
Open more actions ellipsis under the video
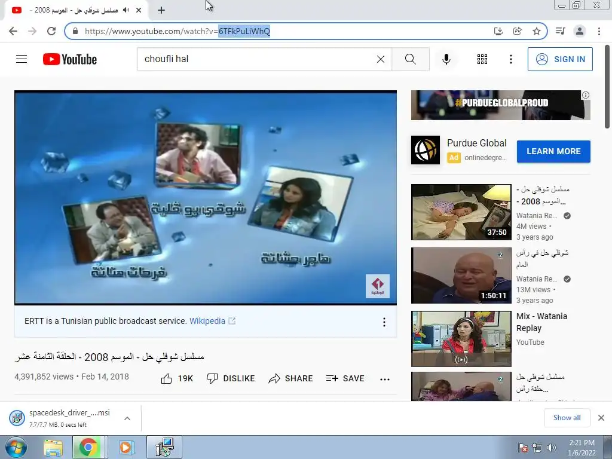click(x=385, y=379)
